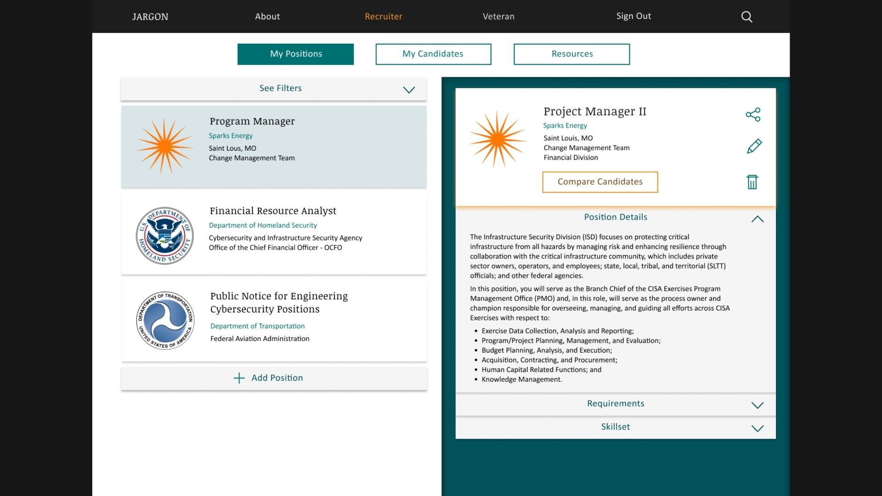Click bullet 'Exercise Data Collection, Analysis and Reporting;'
Viewport: 882px width, 496px height.
[x=558, y=331]
